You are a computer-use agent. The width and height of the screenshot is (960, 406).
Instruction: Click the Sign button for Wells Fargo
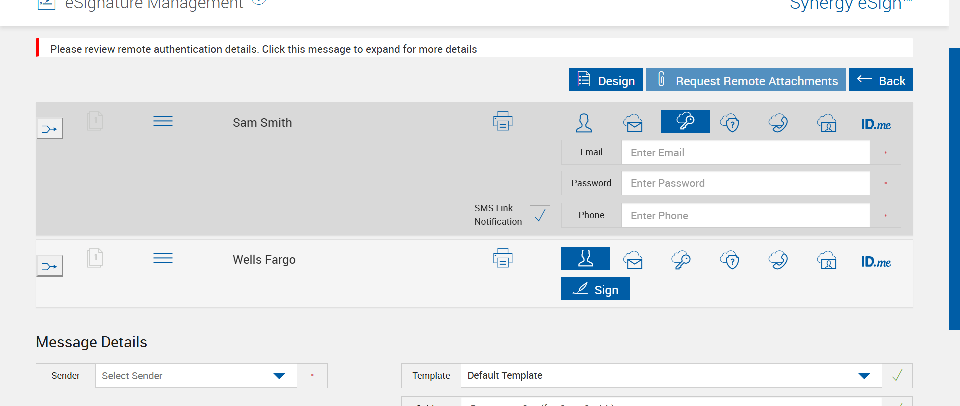coord(595,289)
